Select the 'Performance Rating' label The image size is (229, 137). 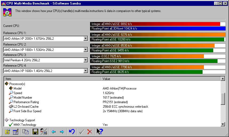click(x=26, y=102)
